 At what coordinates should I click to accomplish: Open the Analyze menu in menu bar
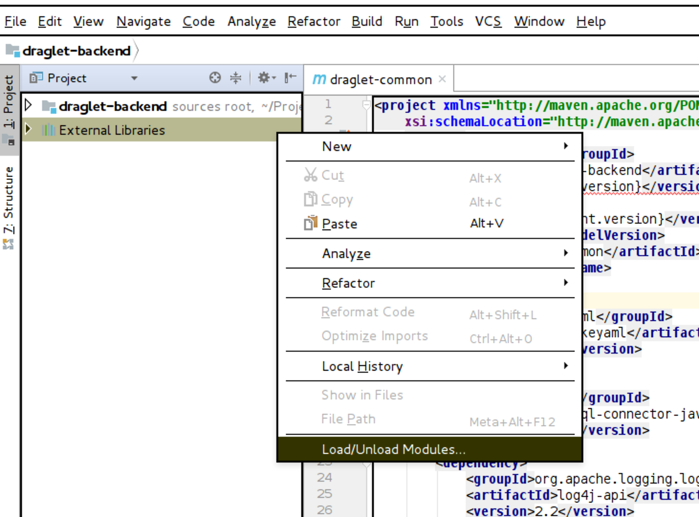(x=251, y=22)
